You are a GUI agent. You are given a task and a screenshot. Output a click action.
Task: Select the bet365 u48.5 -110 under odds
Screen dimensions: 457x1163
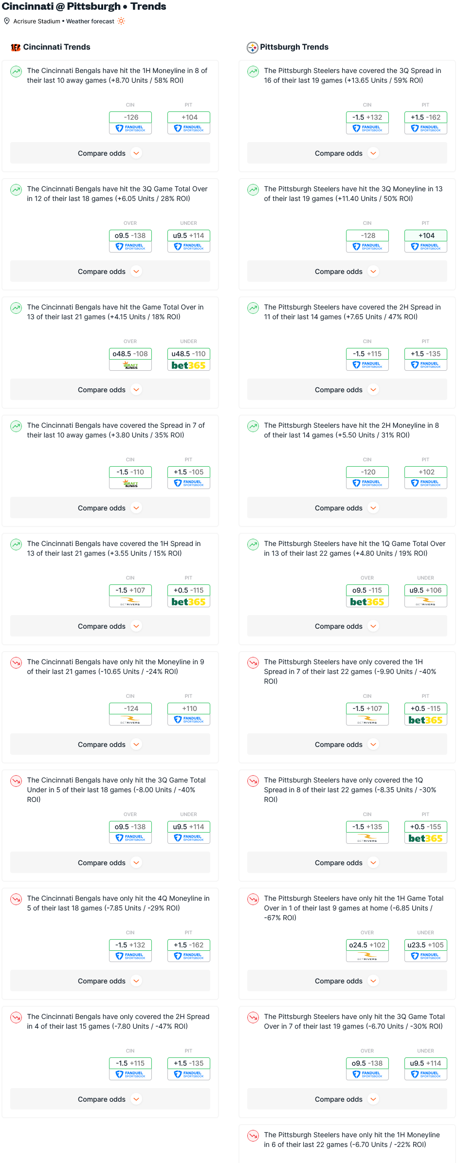point(189,359)
